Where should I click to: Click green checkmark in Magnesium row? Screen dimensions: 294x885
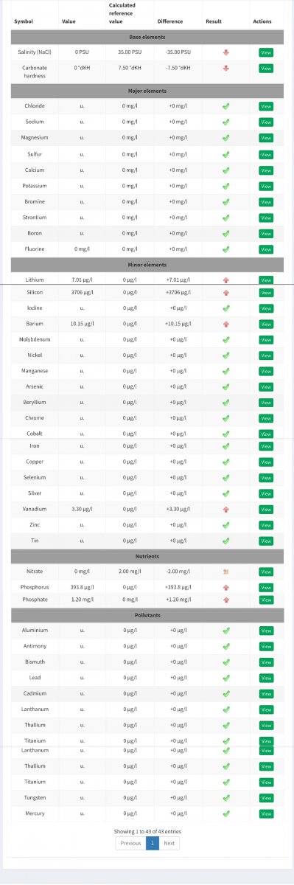pos(226,138)
